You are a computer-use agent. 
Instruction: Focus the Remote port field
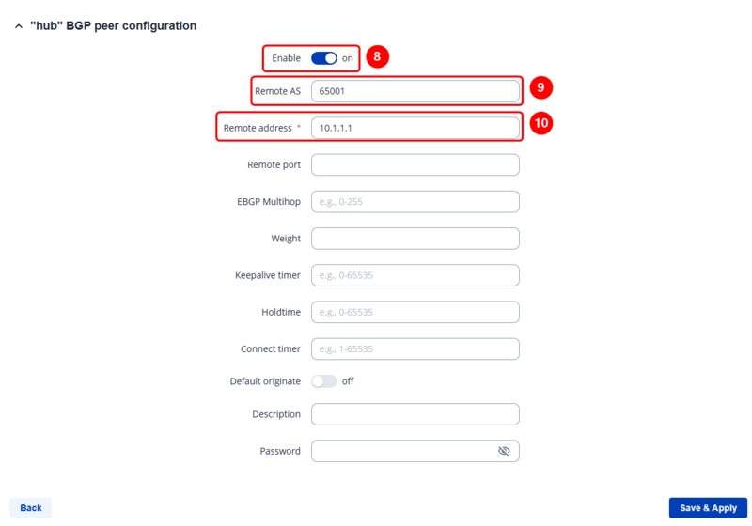coord(415,164)
